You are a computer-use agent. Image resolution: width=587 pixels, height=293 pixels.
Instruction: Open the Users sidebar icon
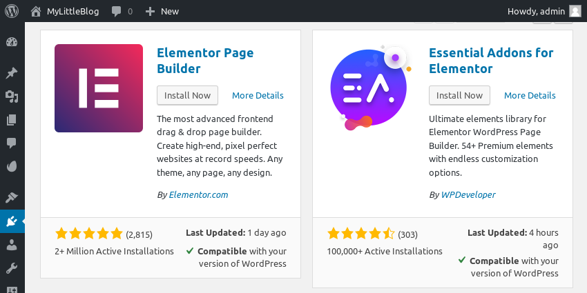point(12,245)
